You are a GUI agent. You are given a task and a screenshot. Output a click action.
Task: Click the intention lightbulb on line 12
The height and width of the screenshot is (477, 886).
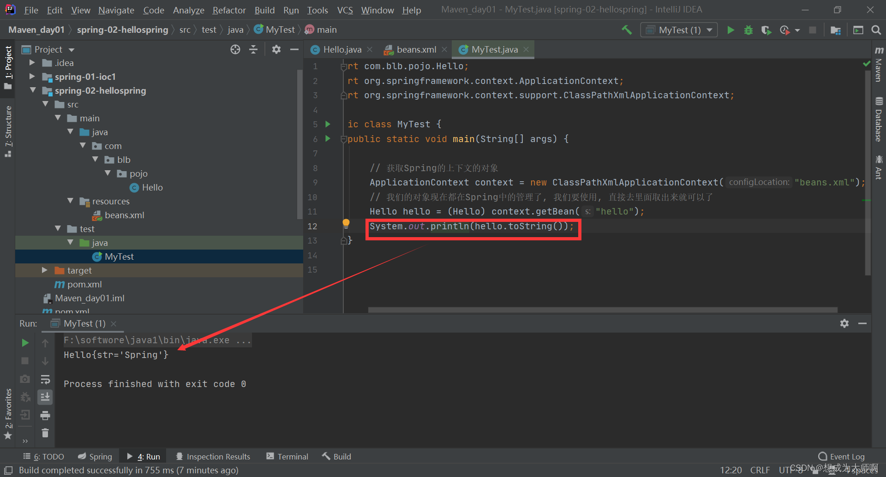tap(346, 224)
